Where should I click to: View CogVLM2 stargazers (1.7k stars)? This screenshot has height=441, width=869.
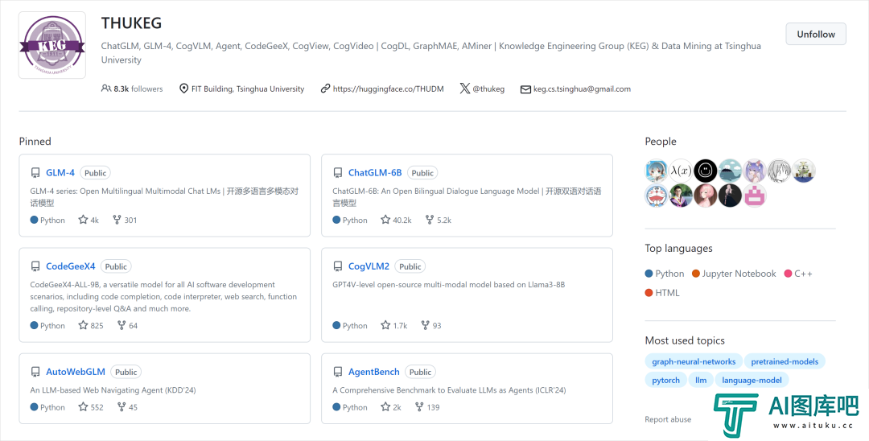click(x=394, y=325)
